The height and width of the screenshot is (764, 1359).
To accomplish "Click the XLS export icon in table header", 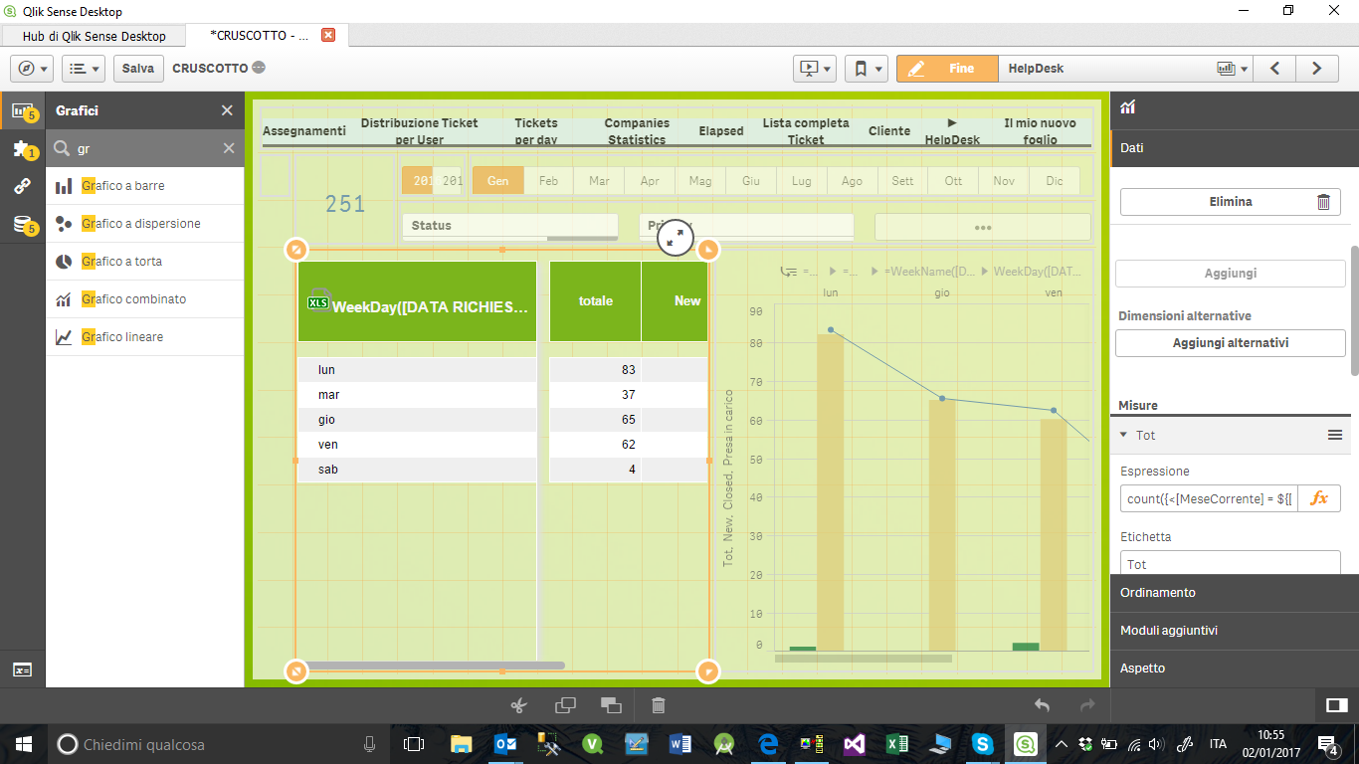I will coord(318,302).
